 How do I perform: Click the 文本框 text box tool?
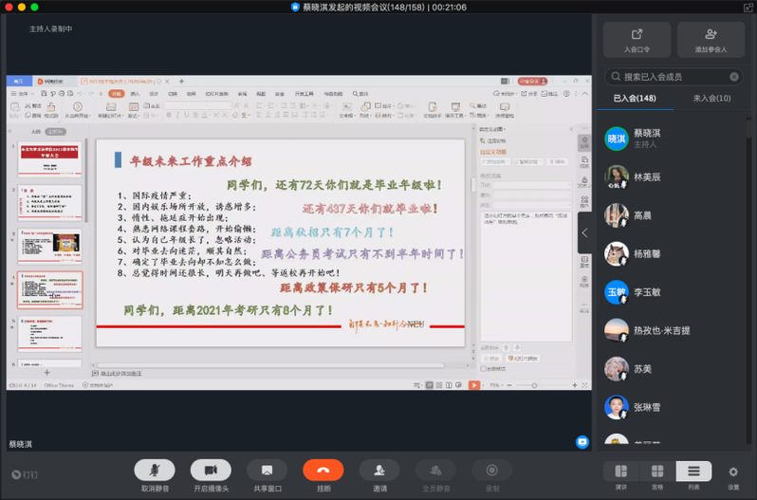[x=346, y=109]
